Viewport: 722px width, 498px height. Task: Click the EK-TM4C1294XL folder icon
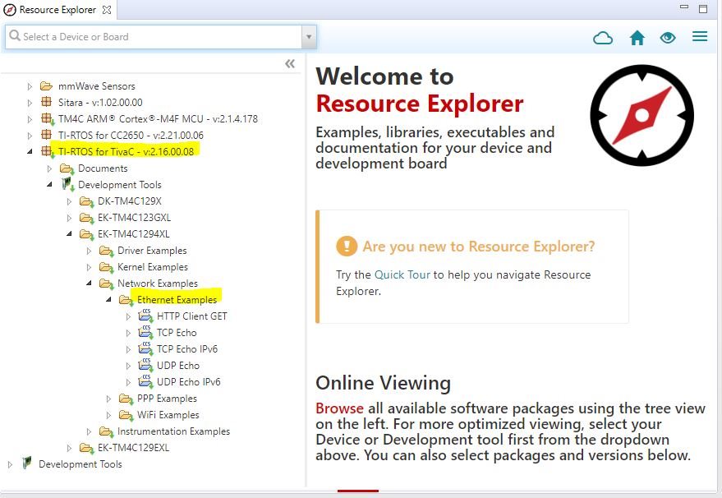(86, 234)
